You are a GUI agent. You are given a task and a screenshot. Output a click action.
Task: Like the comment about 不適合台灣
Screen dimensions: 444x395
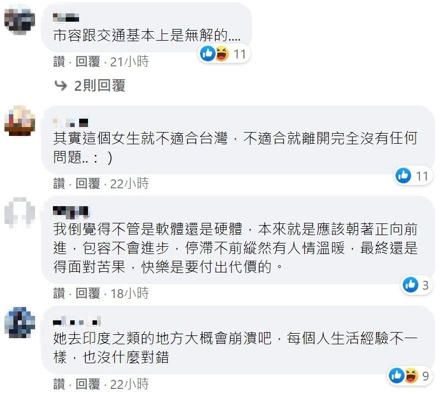[x=59, y=183]
